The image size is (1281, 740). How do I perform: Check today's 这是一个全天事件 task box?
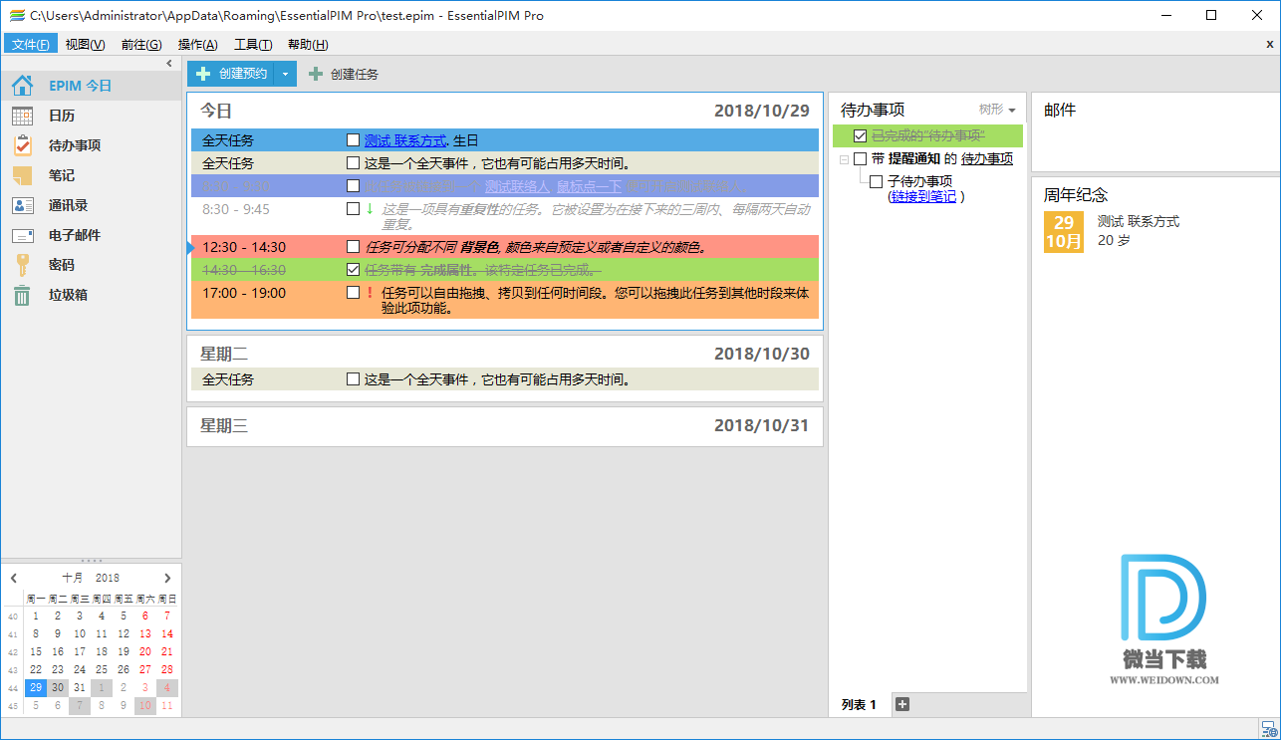pos(353,162)
